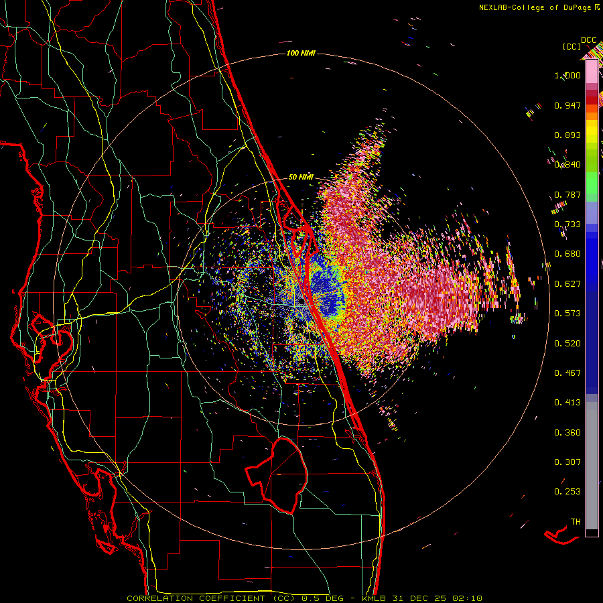
Task: Click the '0.307' legend value
Action: 567,462
